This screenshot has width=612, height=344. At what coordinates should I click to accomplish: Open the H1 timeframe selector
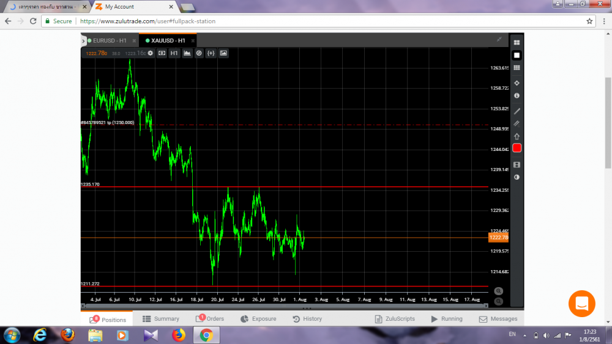point(174,53)
